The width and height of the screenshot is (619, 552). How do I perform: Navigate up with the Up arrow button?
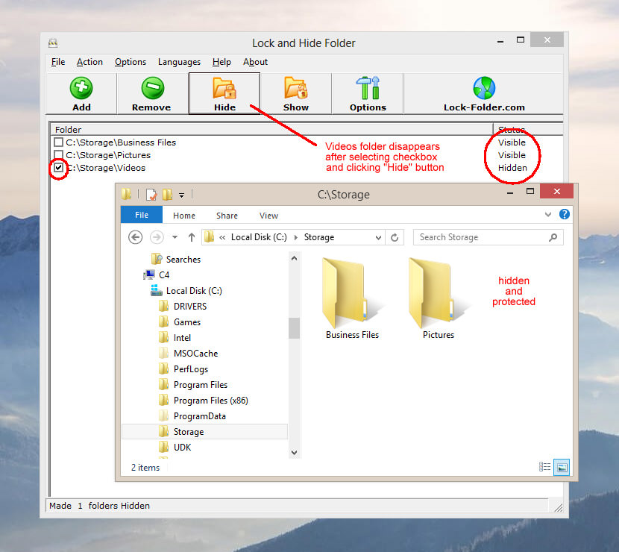point(191,236)
